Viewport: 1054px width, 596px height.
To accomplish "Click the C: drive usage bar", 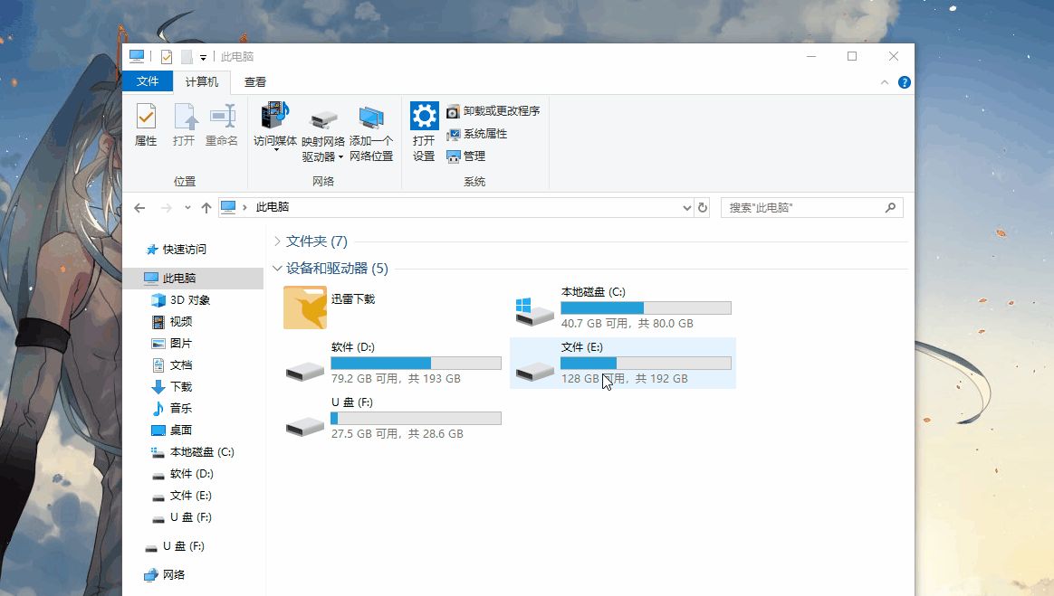I will click(646, 308).
